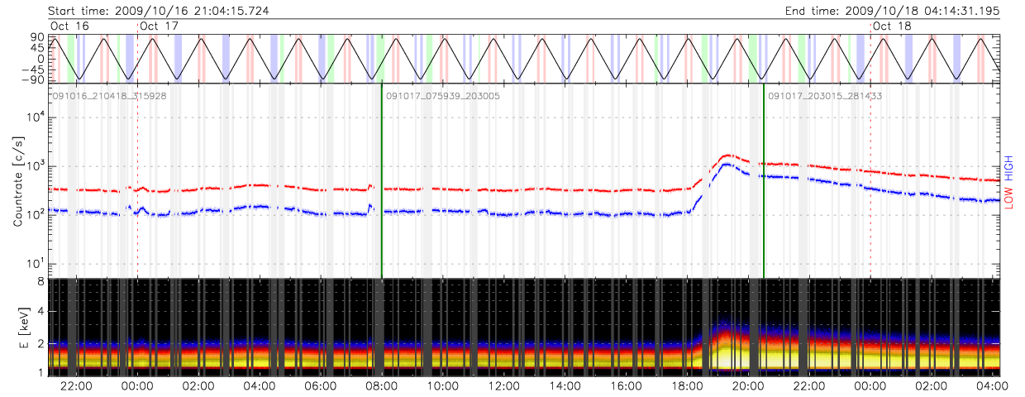The height and width of the screenshot is (397, 1025).
Task: Click the 90 tick on the top panel
Action: click(x=37, y=38)
